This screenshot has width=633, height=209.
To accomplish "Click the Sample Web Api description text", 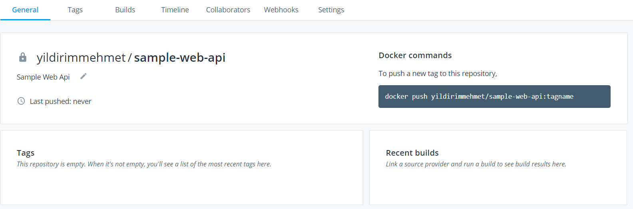I will tap(43, 77).
